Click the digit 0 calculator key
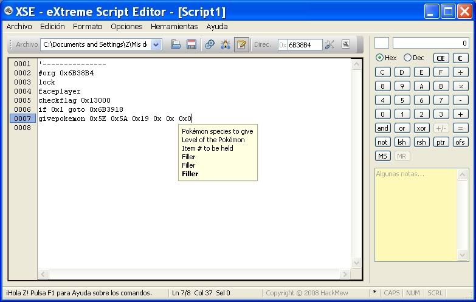Viewport: 476px width, 302px height. tap(382, 114)
